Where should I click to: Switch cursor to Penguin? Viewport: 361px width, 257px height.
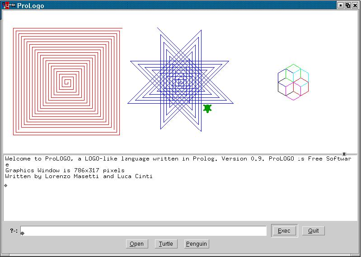(x=196, y=244)
